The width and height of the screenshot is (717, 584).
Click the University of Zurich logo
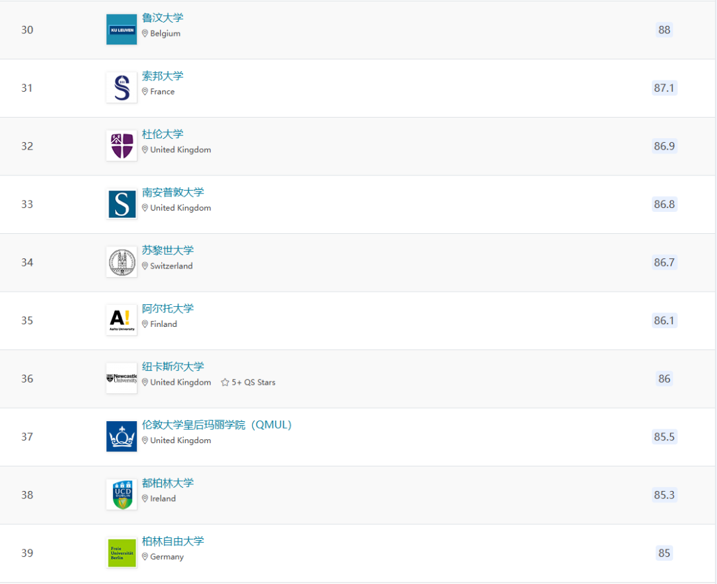121,262
